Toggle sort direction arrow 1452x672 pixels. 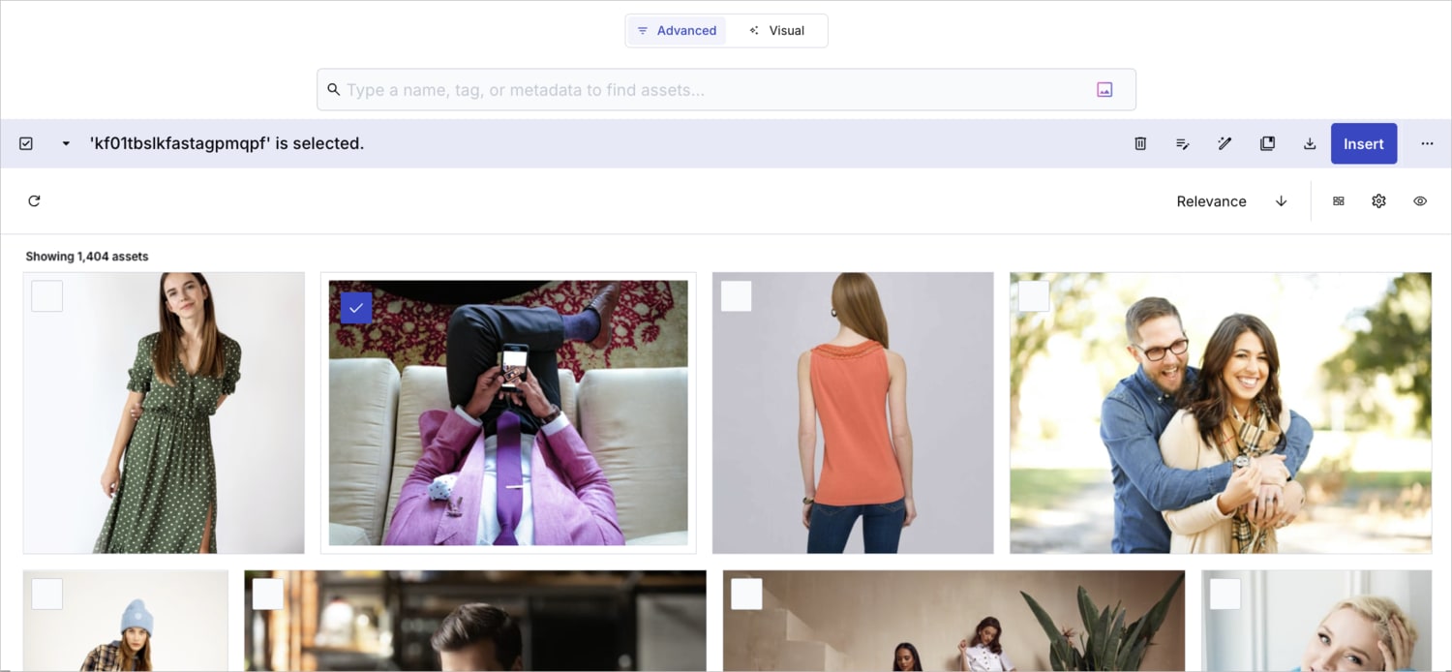1281,201
